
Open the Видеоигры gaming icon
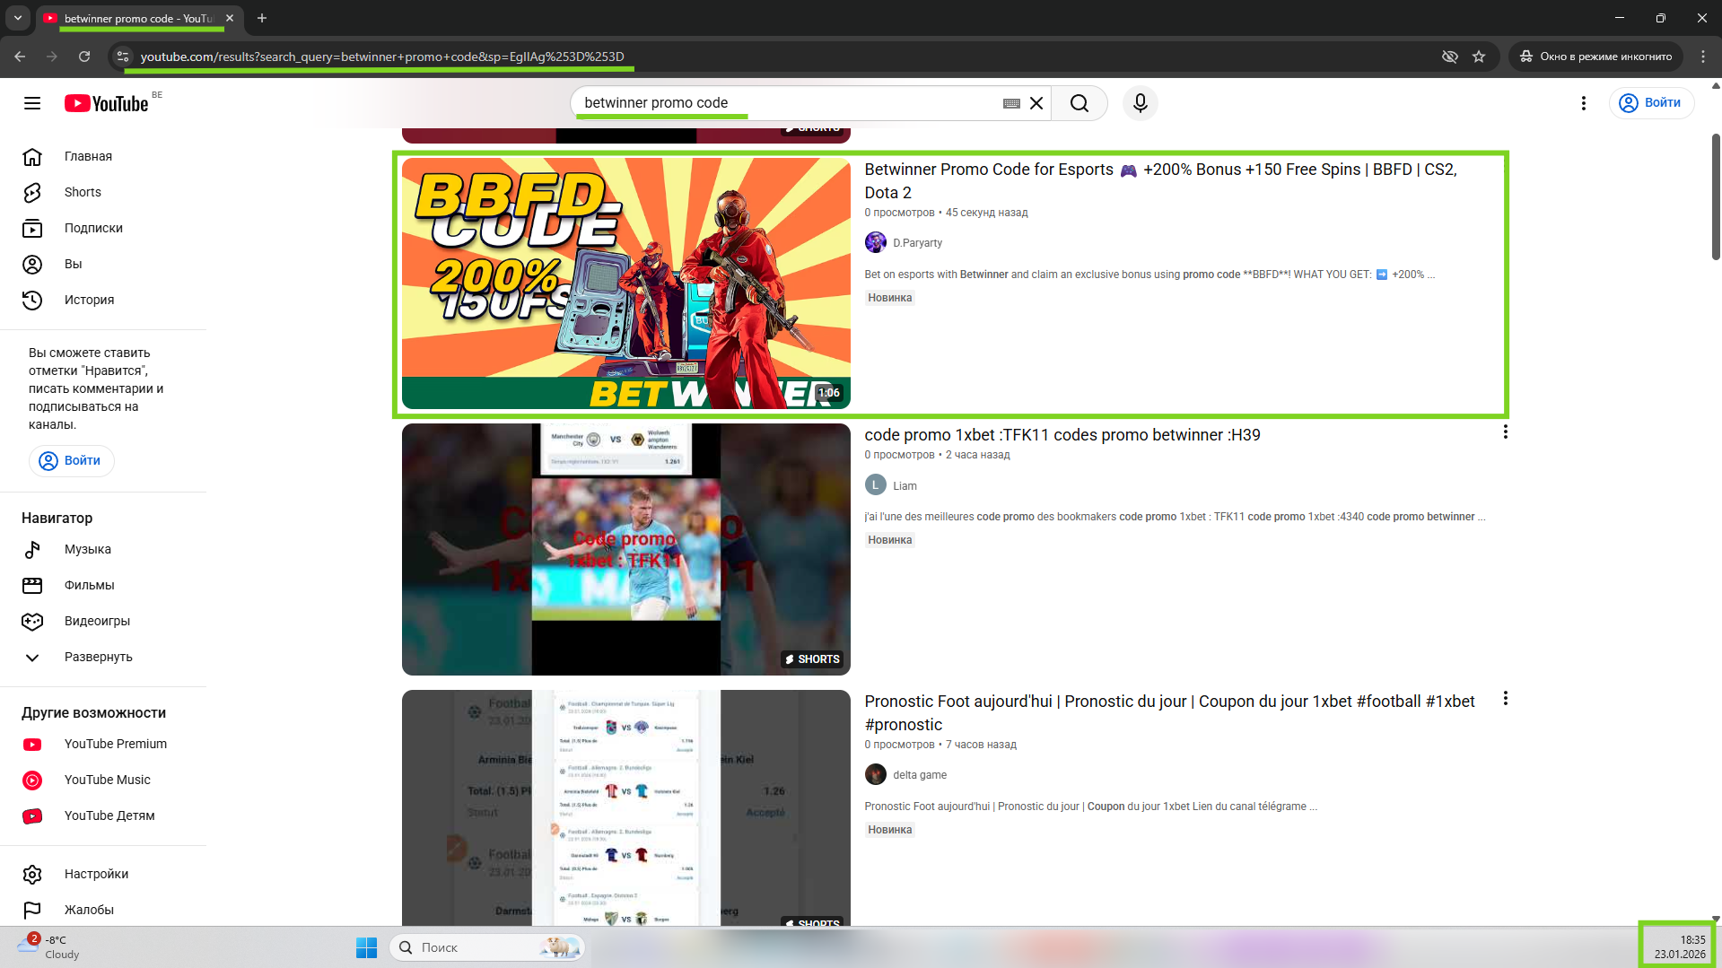tap(32, 622)
